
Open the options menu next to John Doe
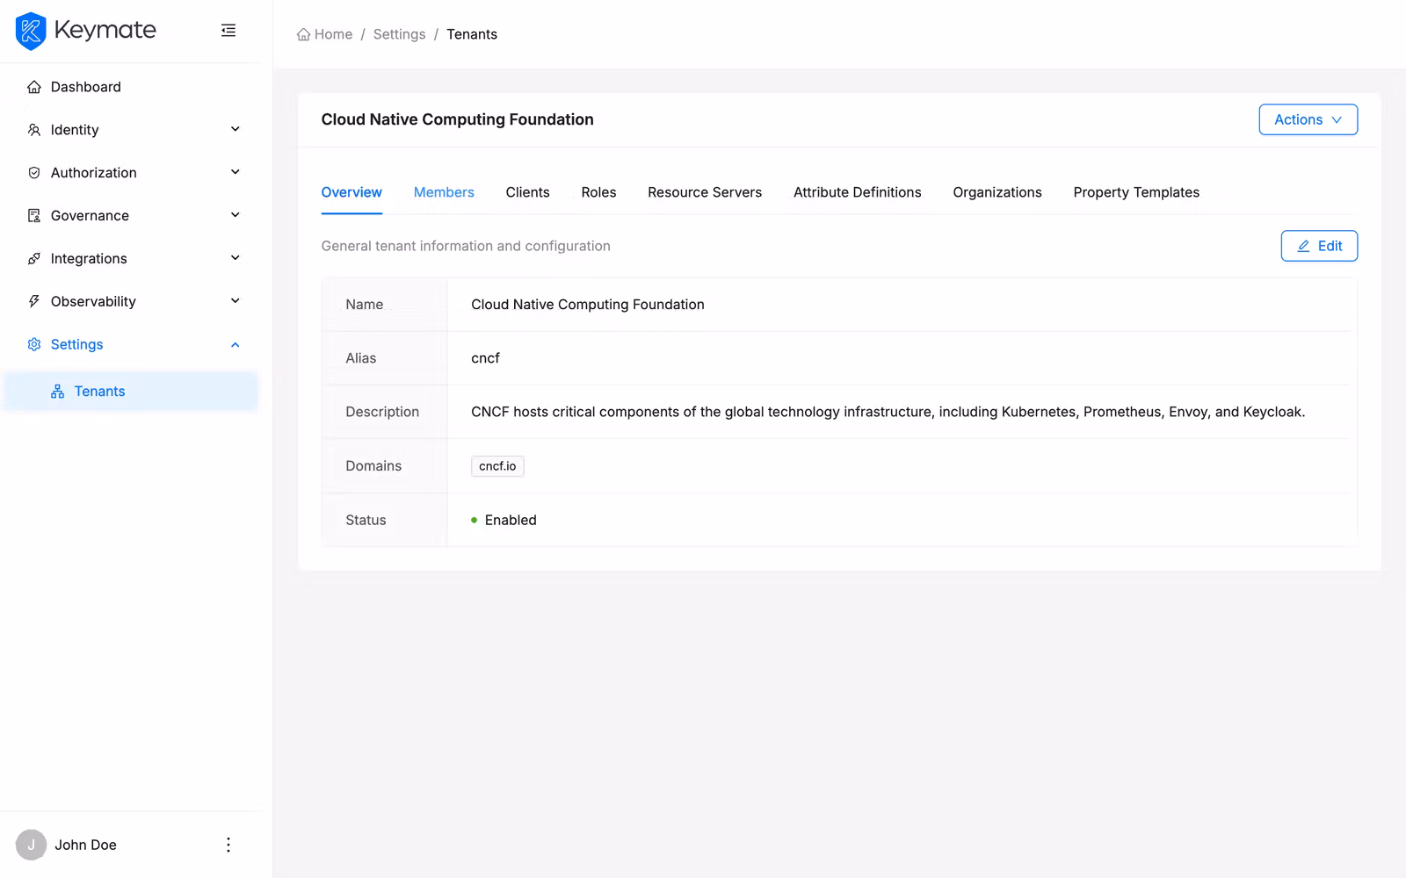tap(228, 844)
